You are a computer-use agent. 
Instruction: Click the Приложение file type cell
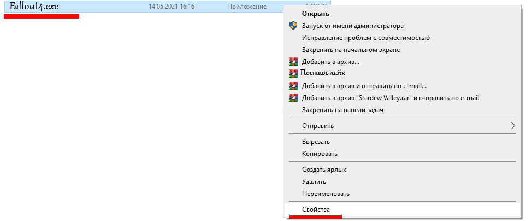click(247, 7)
